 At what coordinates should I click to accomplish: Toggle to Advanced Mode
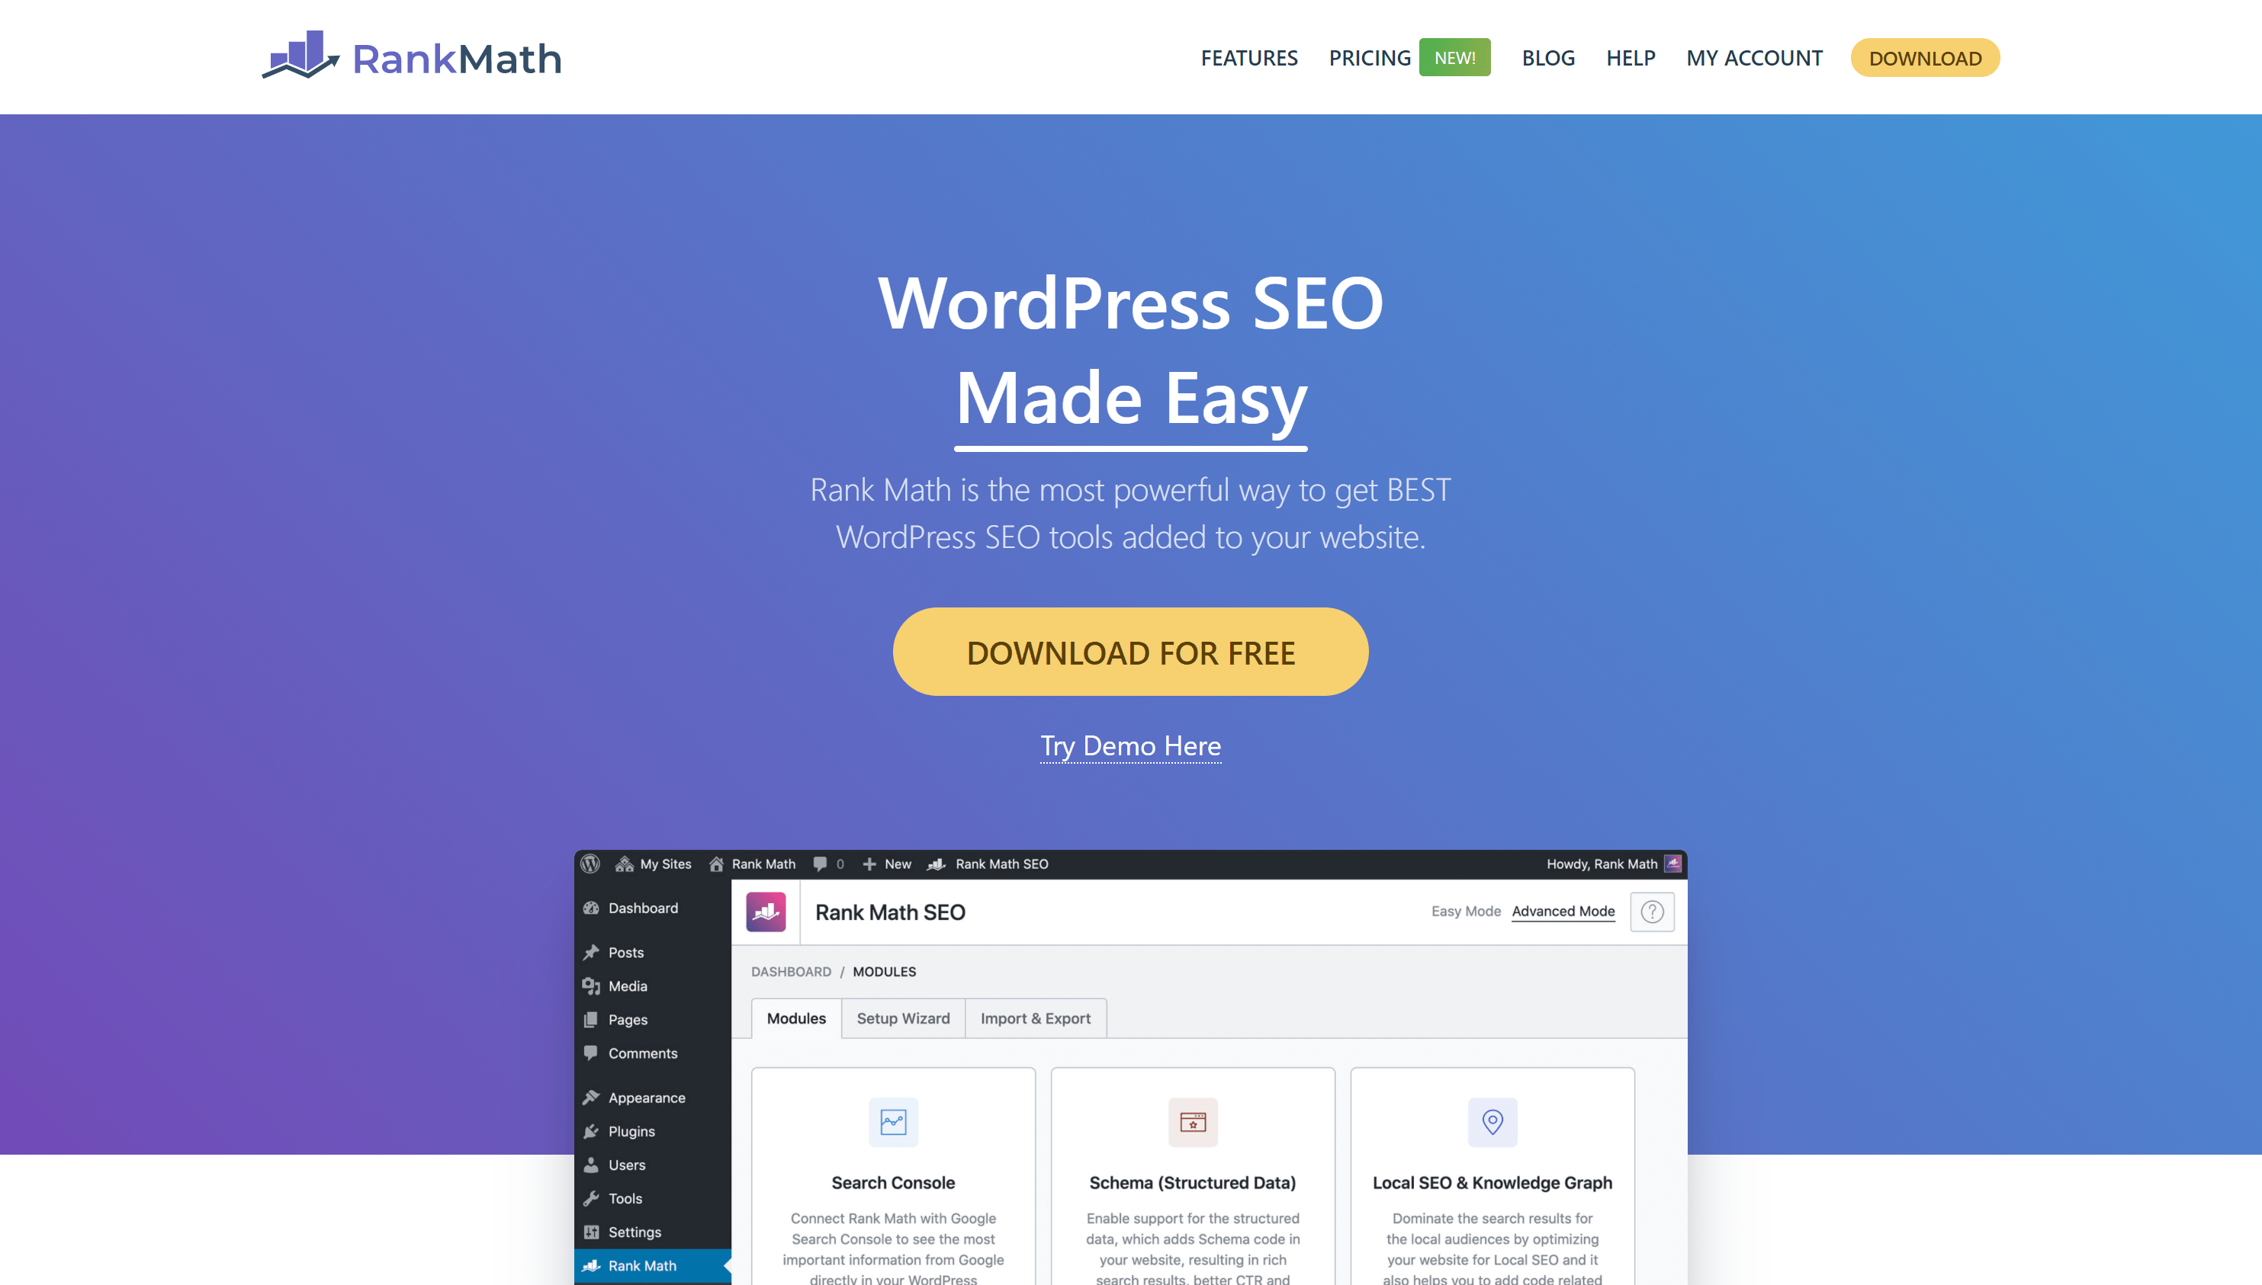point(1563,911)
